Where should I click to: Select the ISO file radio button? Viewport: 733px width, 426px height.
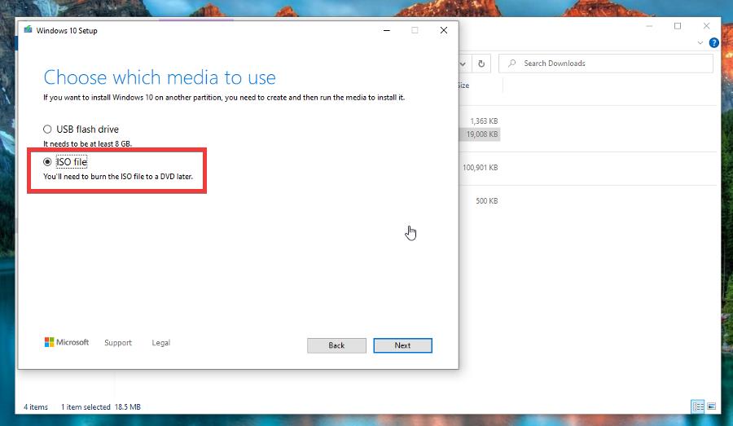click(x=47, y=162)
